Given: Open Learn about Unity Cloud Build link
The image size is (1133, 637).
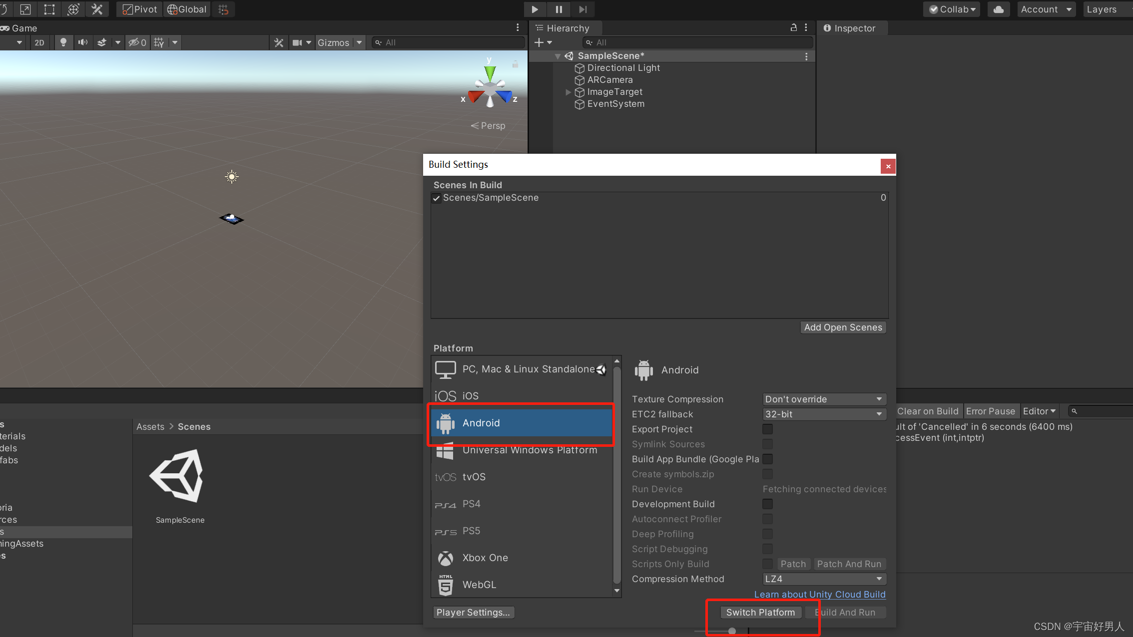Looking at the screenshot, I should pos(820,595).
